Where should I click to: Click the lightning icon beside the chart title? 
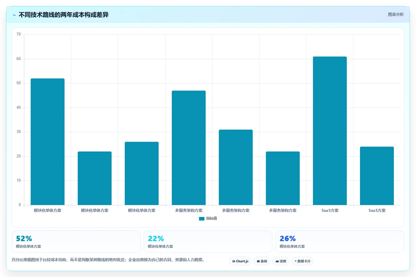click(14, 15)
